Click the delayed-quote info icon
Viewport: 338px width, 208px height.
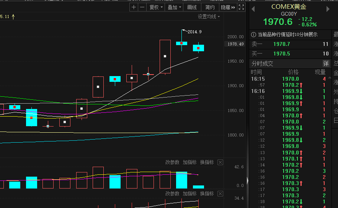click(254, 34)
